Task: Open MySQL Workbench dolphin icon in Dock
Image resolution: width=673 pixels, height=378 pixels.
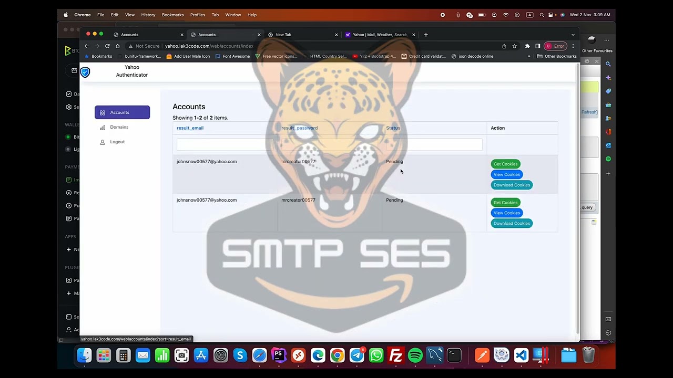Action: click(434, 355)
